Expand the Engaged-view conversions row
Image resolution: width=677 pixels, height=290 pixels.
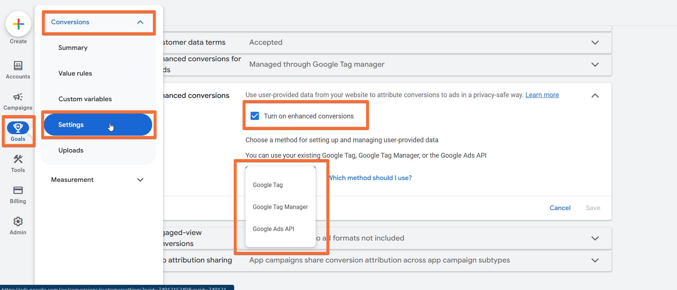(595, 238)
